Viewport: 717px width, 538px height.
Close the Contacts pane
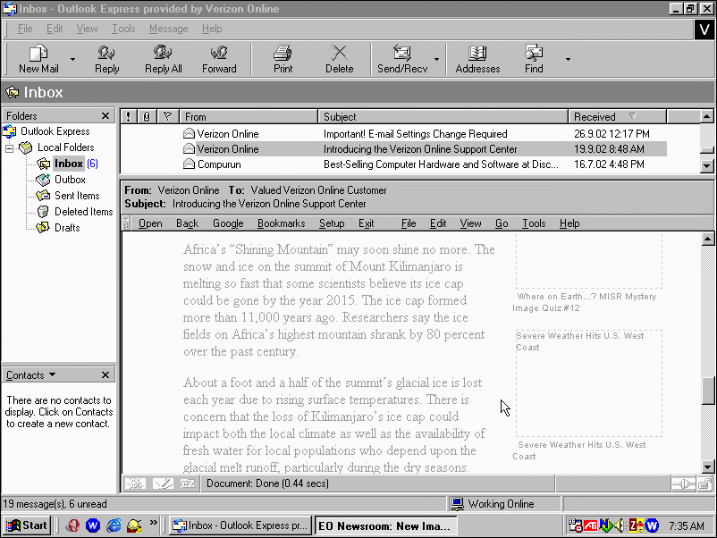click(x=105, y=375)
